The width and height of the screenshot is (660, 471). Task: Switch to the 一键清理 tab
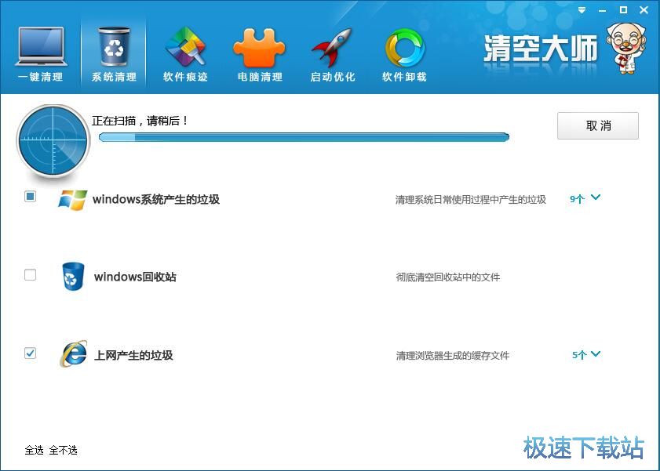pyautogui.click(x=40, y=77)
